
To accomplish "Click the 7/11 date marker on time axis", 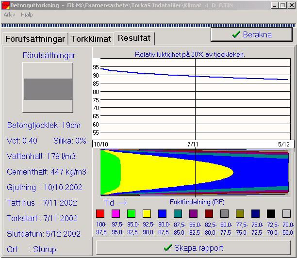I will tap(193, 145).
